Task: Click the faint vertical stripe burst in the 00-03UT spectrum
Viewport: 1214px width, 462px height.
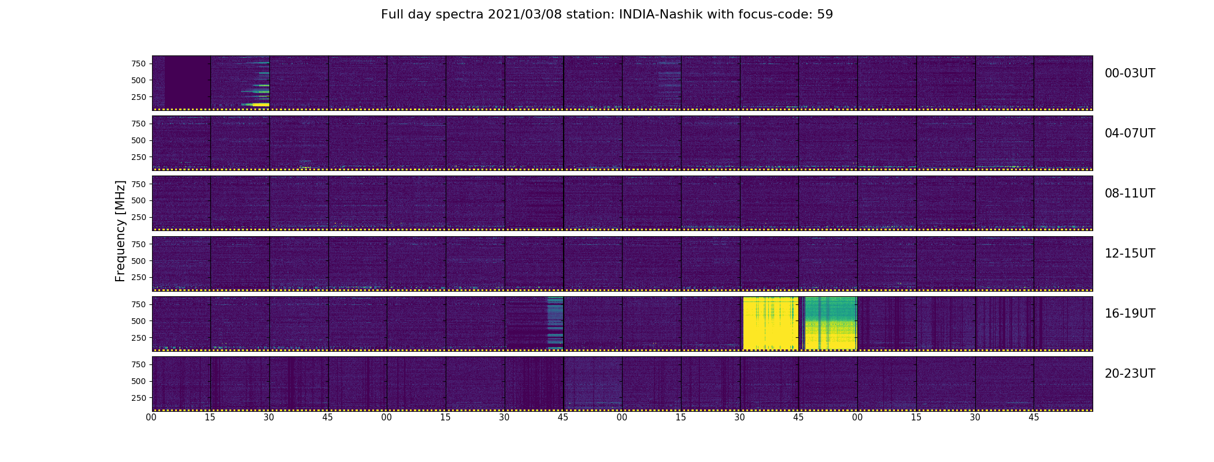Action: point(669,82)
